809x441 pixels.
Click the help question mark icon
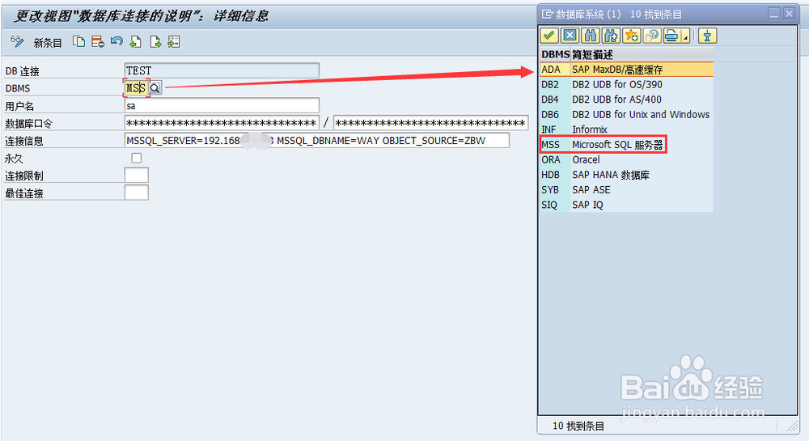click(652, 36)
